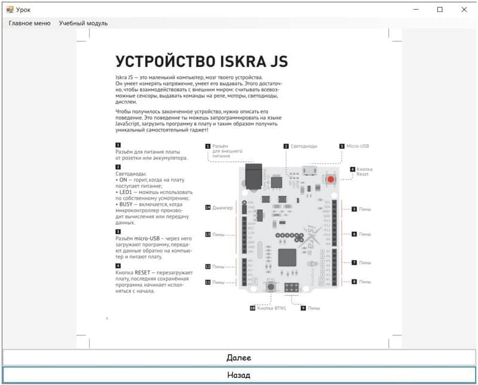Click the Пины label numbered 13

pos(218,234)
